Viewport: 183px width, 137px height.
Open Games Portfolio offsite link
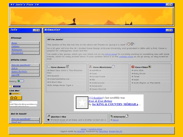coord(19,71)
